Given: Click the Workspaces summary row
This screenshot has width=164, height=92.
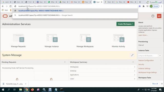Looking at the screenshot, I should (x=102, y=67).
